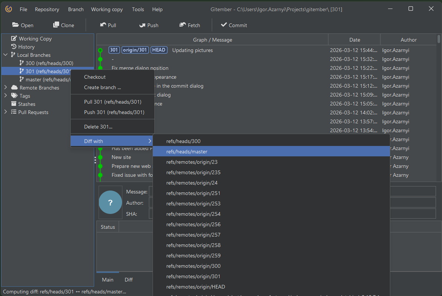Click the Fetch icon in toolbar
442x296 pixels.
(183, 25)
